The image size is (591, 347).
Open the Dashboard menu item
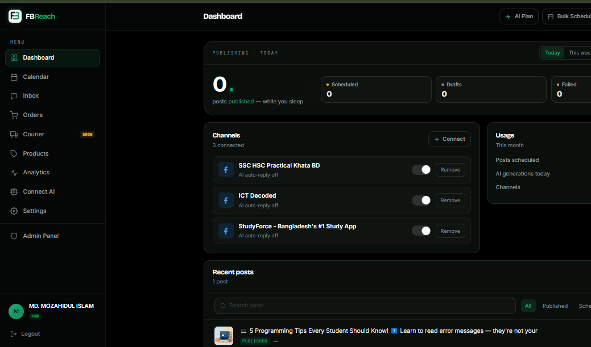53,57
